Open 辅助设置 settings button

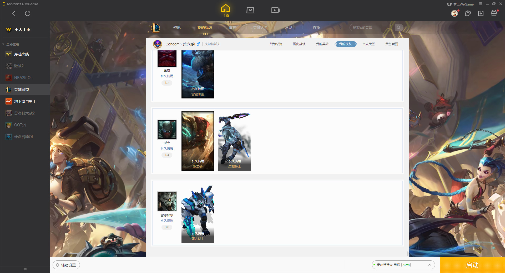click(x=66, y=265)
